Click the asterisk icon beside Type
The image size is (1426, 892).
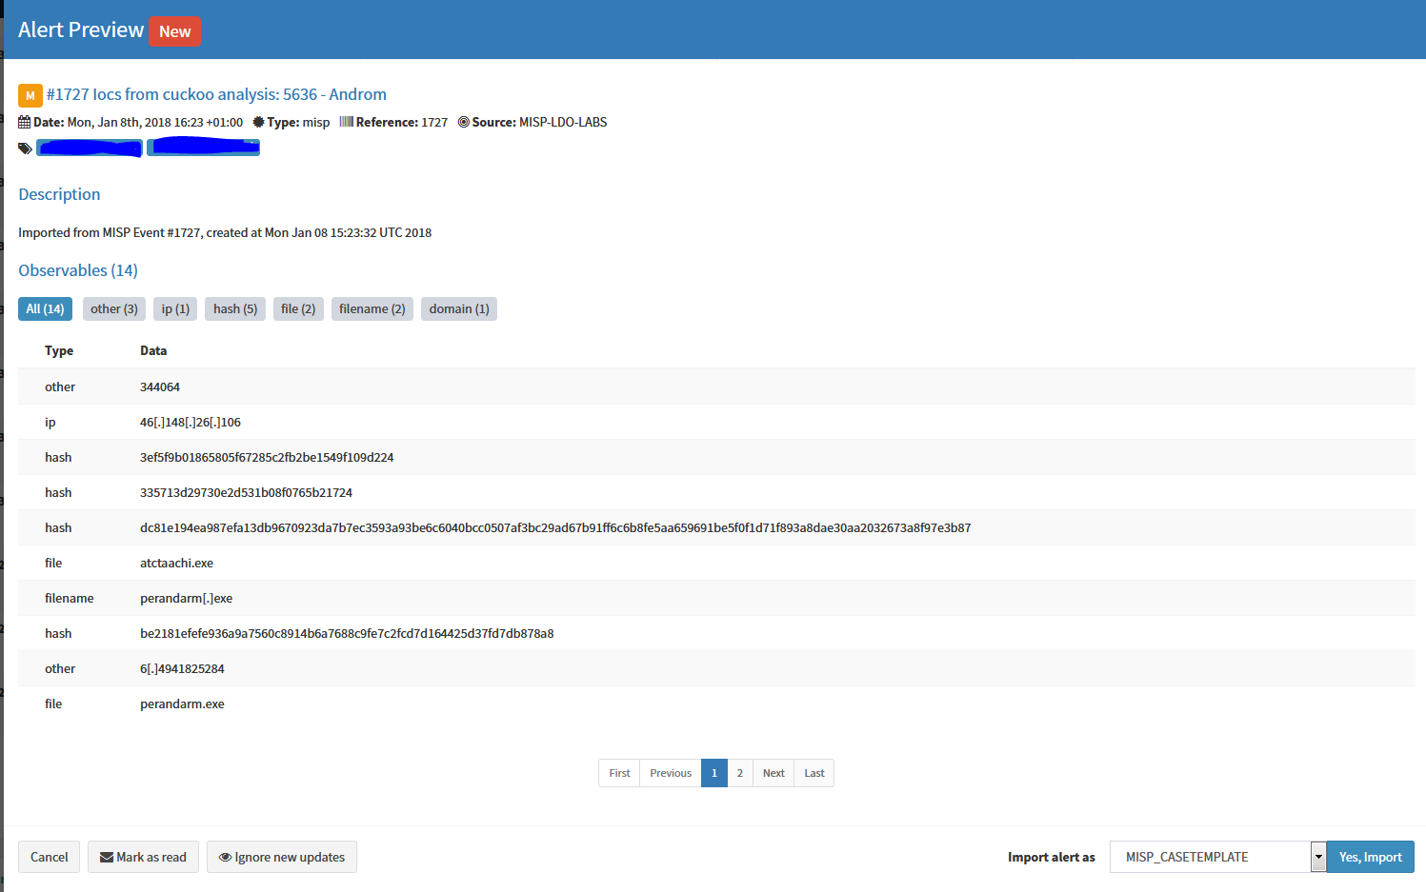click(257, 122)
